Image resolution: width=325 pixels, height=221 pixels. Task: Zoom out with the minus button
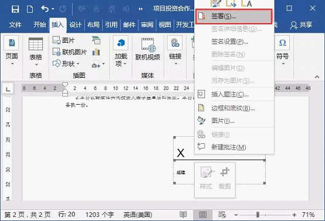(236, 215)
